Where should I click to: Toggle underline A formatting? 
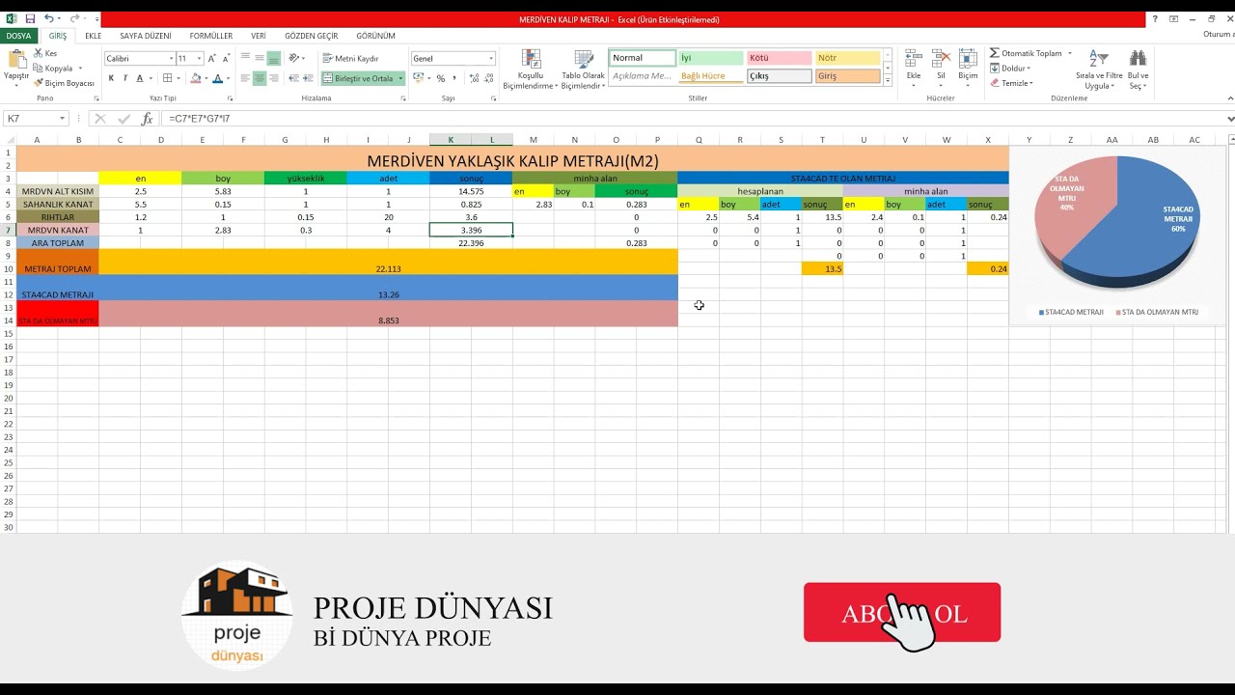click(140, 78)
